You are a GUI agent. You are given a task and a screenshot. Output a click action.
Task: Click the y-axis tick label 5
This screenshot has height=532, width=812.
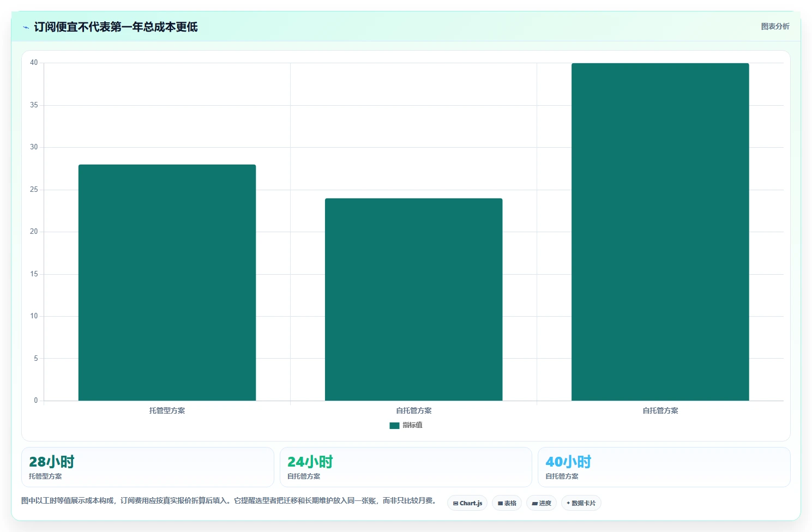(36, 358)
